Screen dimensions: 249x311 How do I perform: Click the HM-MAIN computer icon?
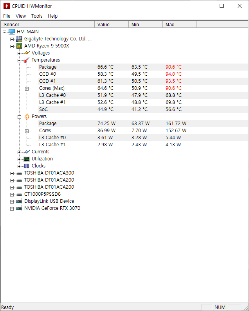pos(12,32)
